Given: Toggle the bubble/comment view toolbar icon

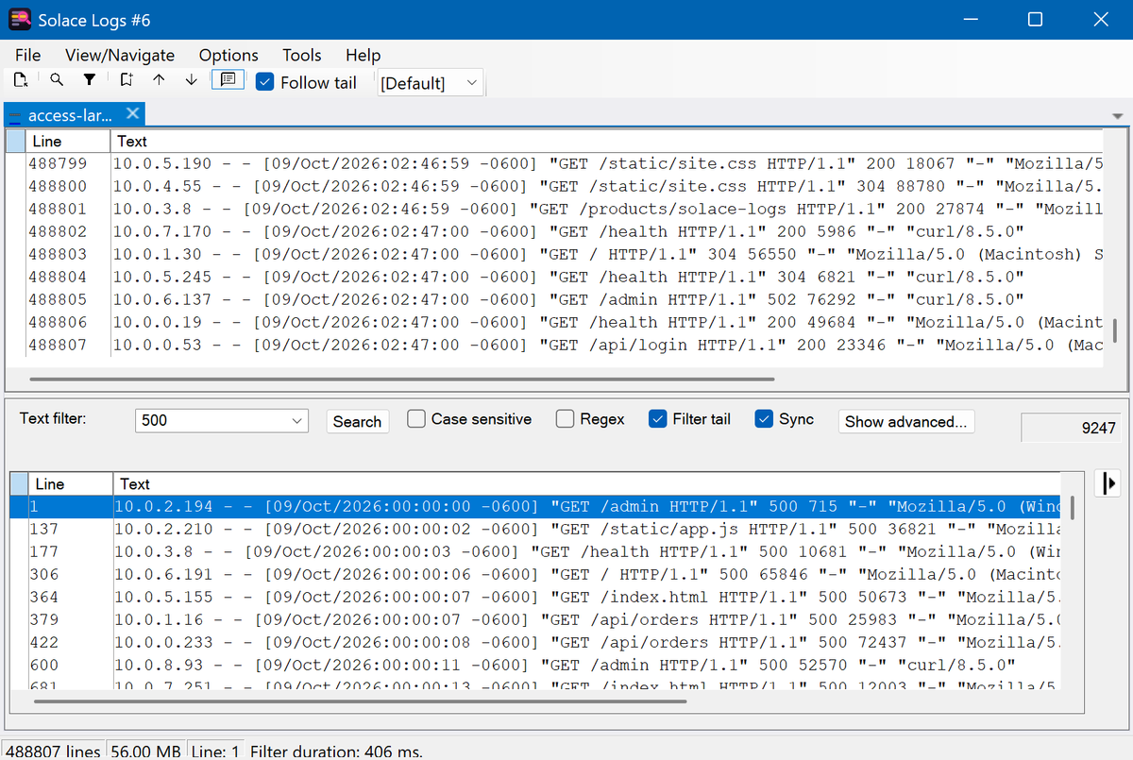Looking at the screenshot, I should point(228,80).
